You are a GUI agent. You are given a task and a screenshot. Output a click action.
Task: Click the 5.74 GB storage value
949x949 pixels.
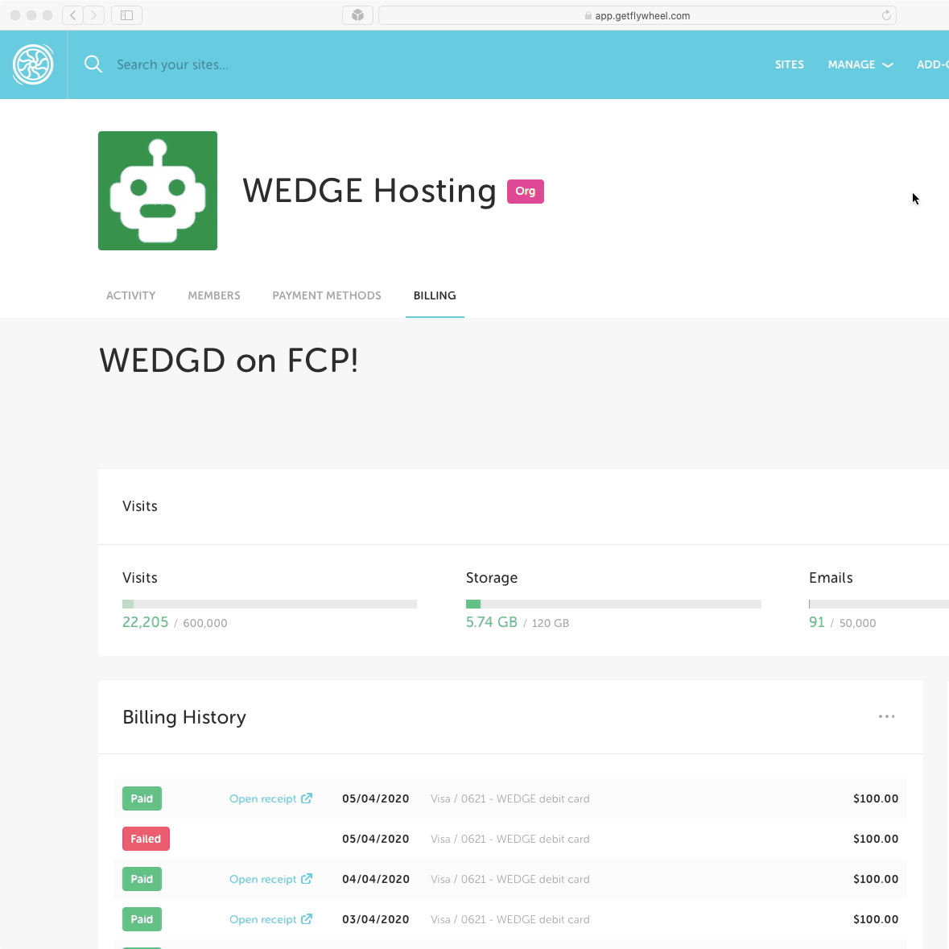(x=492, y=622)
